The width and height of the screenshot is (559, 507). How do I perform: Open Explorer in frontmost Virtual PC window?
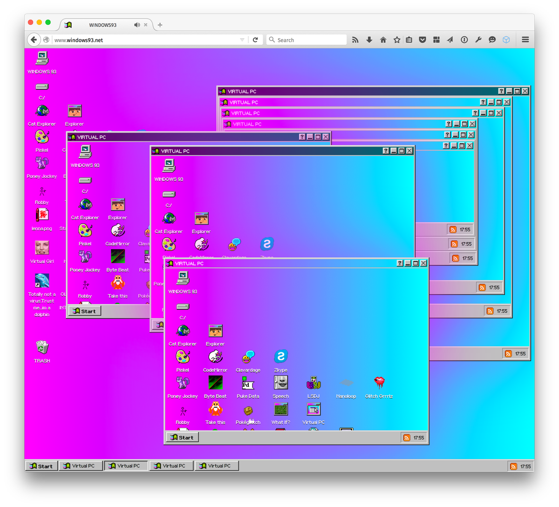(215, 331)
